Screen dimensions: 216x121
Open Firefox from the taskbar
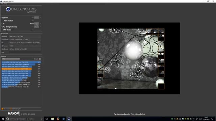tap(58, 119)
